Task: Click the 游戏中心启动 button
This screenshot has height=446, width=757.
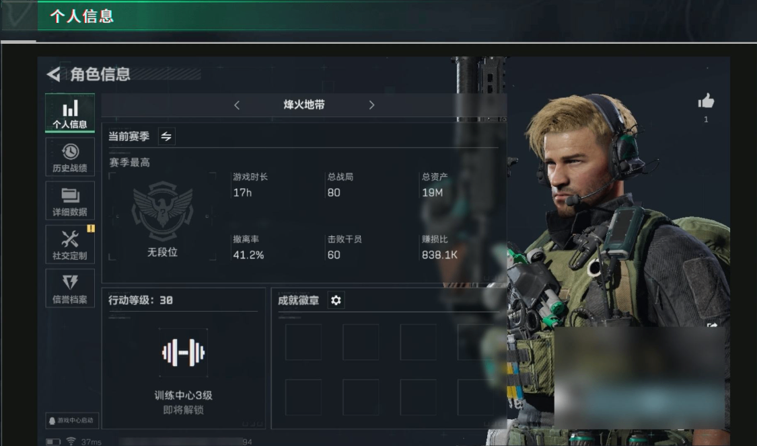Action: 72,420
